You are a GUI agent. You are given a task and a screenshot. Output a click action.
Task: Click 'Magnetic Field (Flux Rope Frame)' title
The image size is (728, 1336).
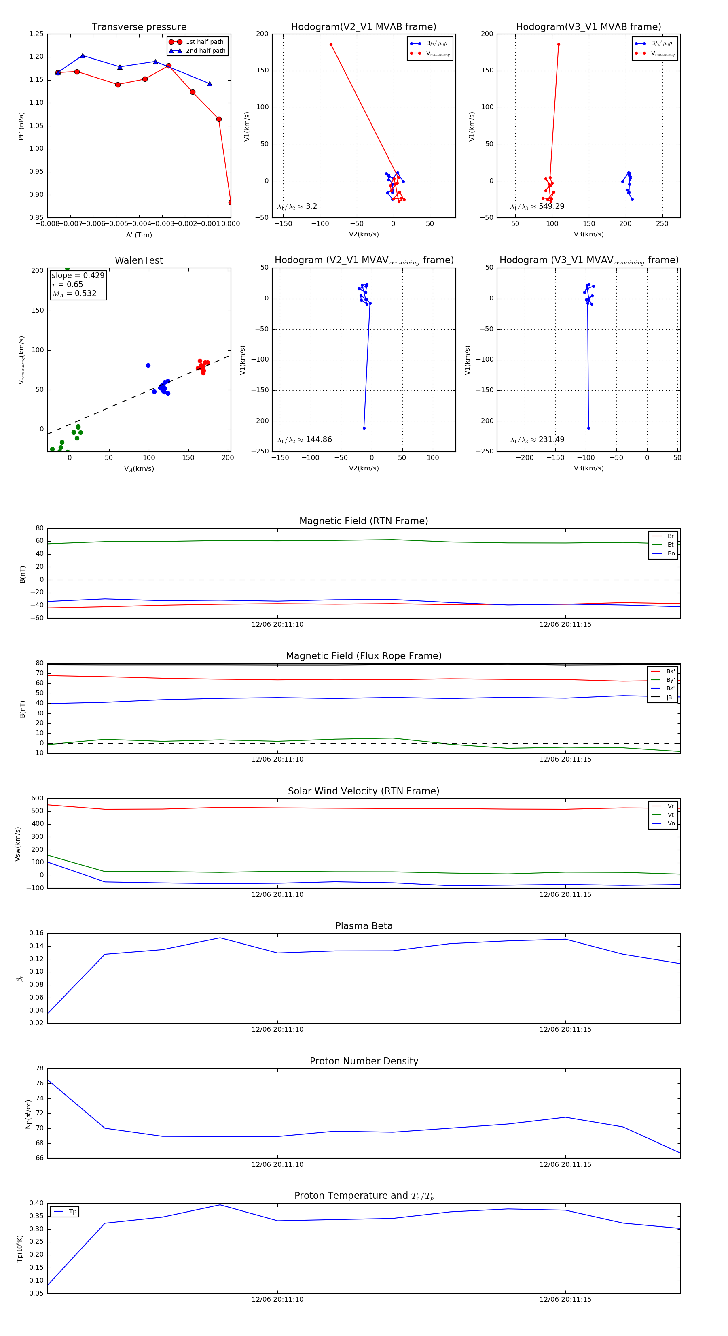(x=364, y=656)
